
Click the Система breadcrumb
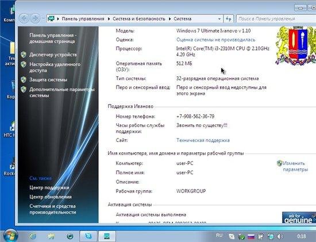pyautogui.click(x=182, y=19)
